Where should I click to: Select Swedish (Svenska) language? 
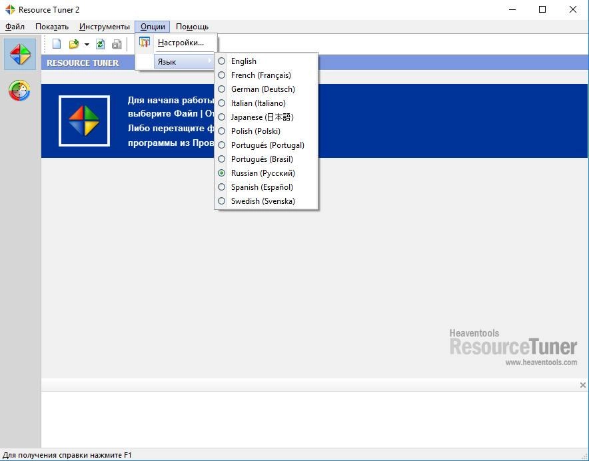tap(266, 201)
